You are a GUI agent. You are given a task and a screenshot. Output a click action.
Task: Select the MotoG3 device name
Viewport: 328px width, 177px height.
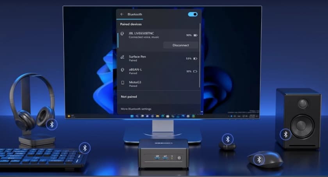tap(135, 82)
